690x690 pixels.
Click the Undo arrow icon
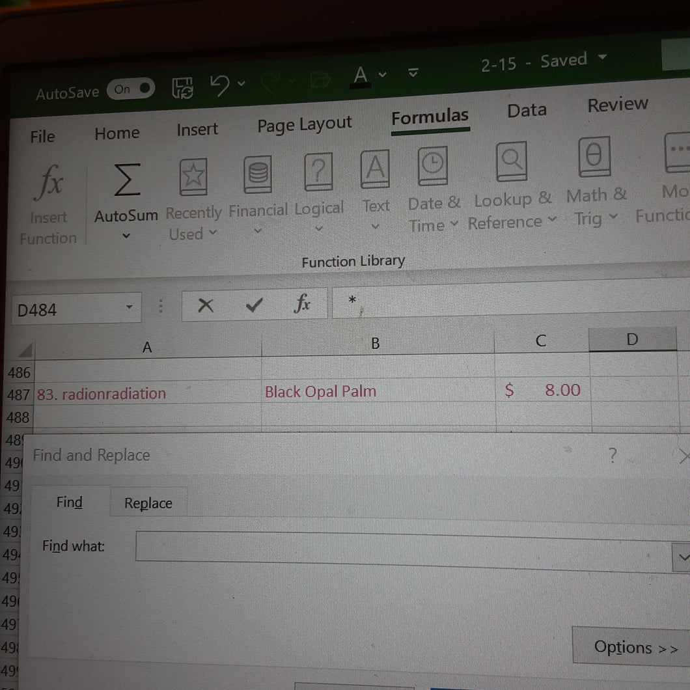(x=220, y=85)
